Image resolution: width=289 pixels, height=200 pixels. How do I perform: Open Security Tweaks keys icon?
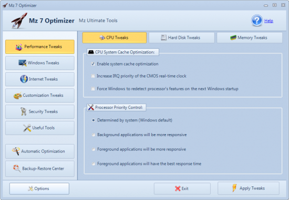tap(24, 112)
